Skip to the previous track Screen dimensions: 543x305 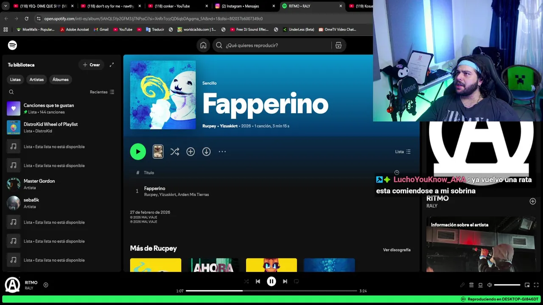click(258, 281)
